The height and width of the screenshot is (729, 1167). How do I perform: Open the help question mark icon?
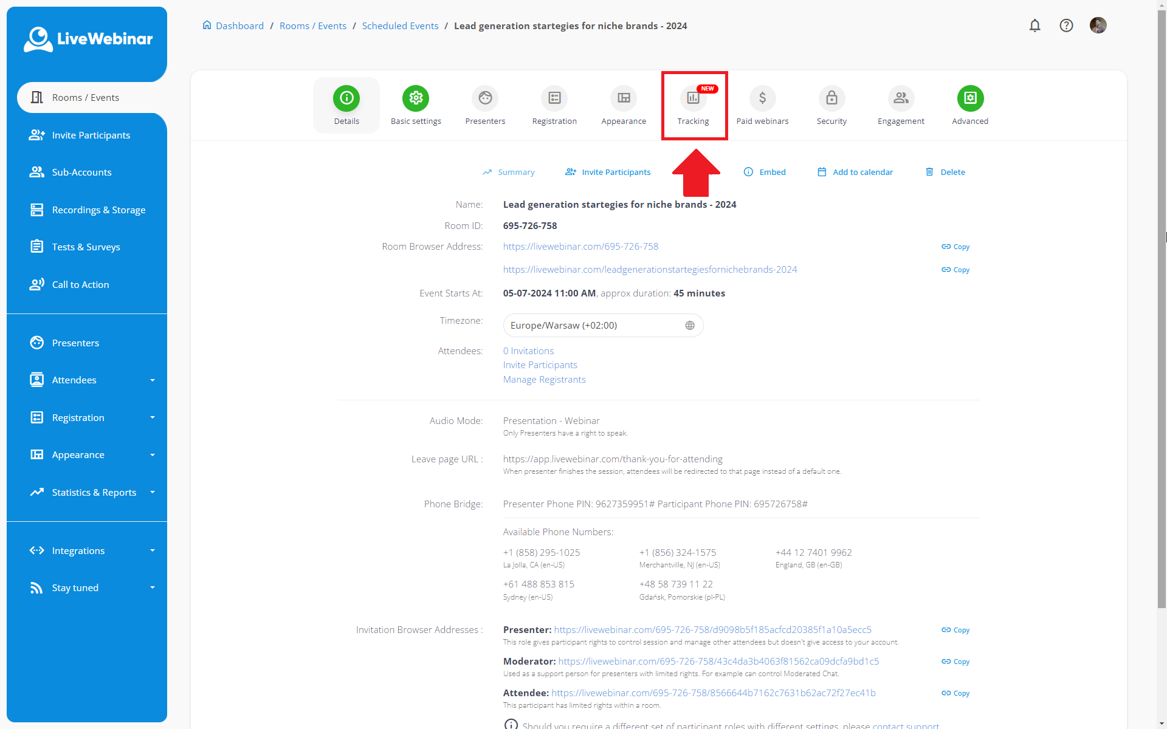pyautogui.click(x=1066, y=26)
